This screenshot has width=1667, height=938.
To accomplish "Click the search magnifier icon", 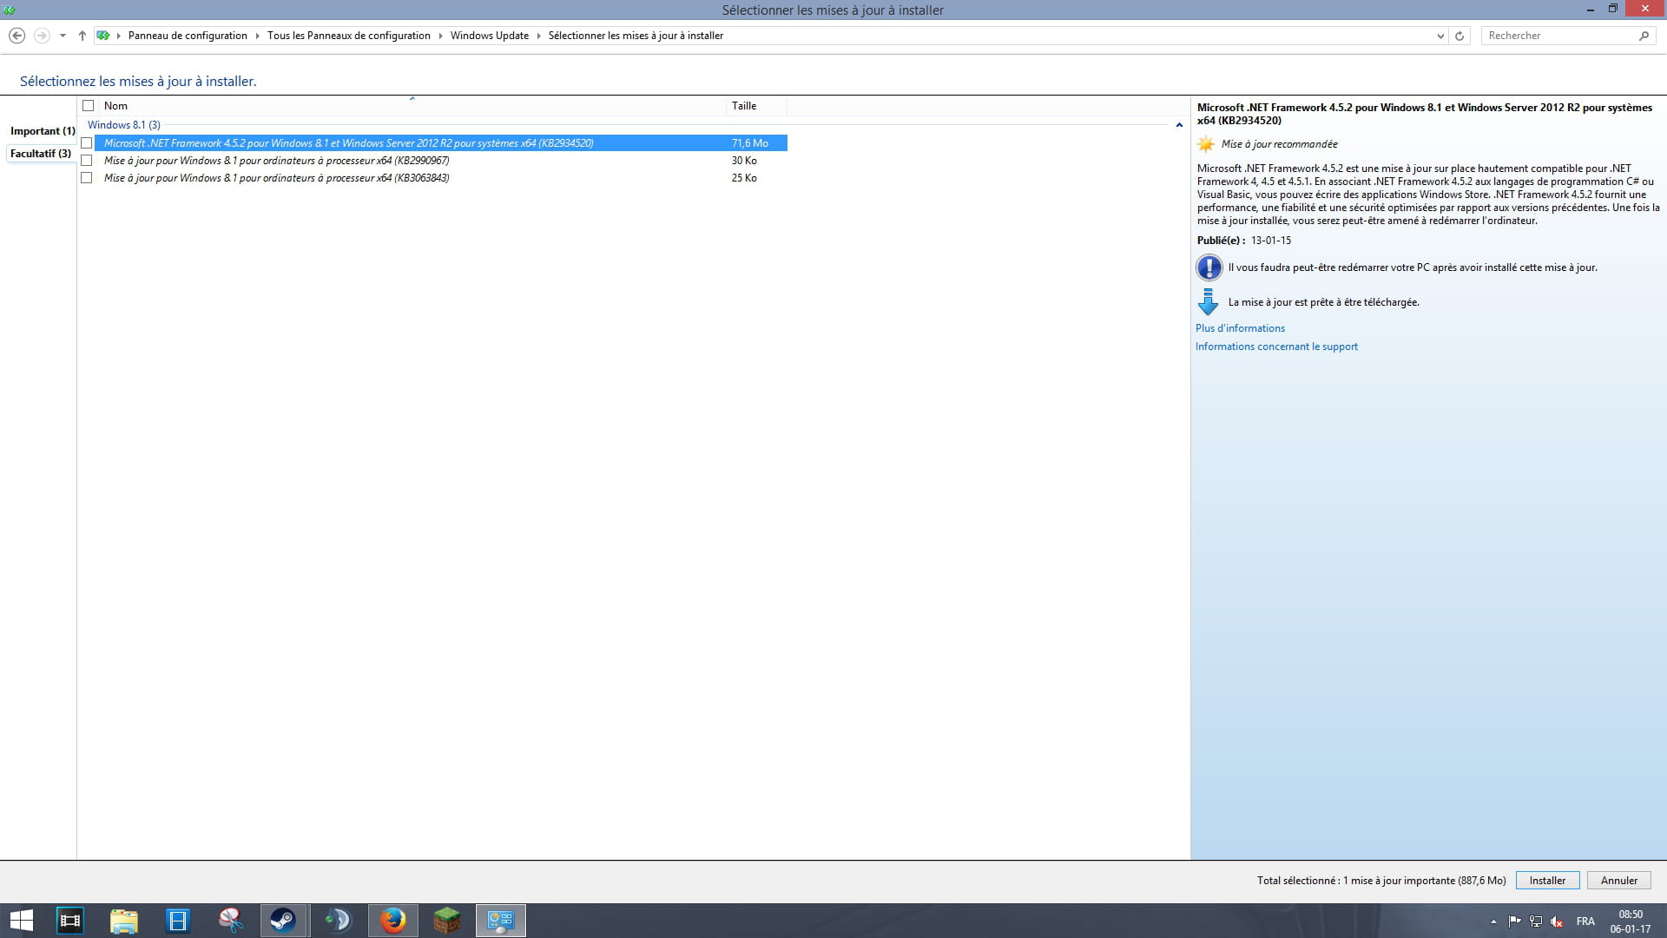I will coord(1644,36).
